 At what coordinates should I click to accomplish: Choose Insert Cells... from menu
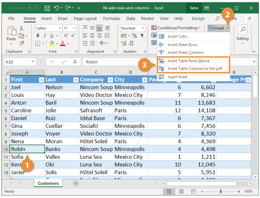(x=193, y=36)
